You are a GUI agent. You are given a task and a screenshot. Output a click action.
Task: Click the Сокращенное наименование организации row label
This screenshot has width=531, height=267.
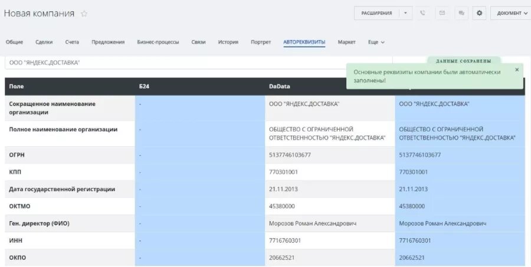click(x=52, y=108)
